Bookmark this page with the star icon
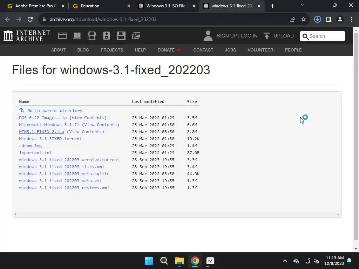359x269 pixels. 304,20
